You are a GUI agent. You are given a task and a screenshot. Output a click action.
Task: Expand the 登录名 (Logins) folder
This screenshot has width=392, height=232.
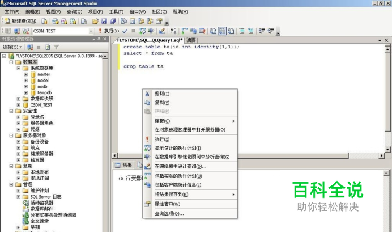[x=19, y=117]
